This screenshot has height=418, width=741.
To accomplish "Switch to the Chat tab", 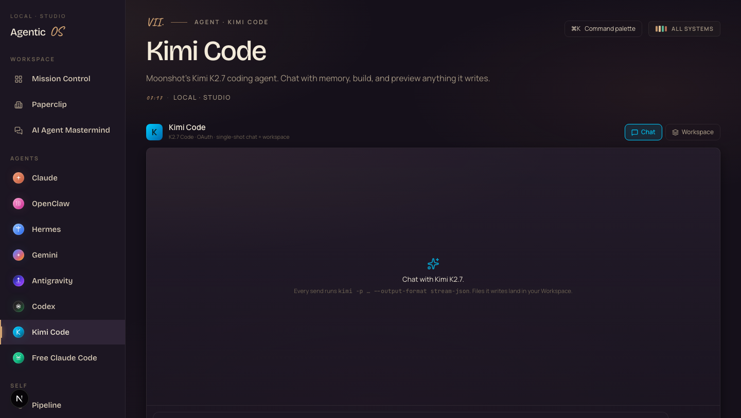I will tap(643, 132).
